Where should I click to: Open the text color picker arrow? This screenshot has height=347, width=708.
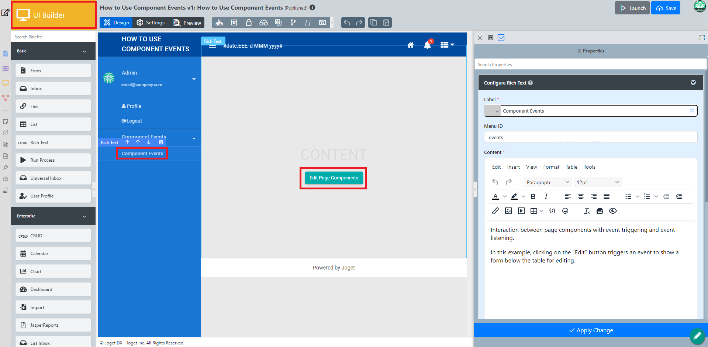[x=505, y=196]
